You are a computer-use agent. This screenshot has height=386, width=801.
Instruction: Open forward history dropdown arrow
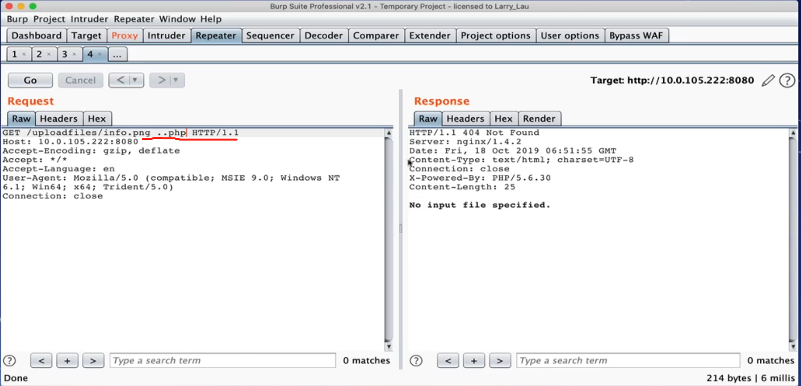click(176, 80)
